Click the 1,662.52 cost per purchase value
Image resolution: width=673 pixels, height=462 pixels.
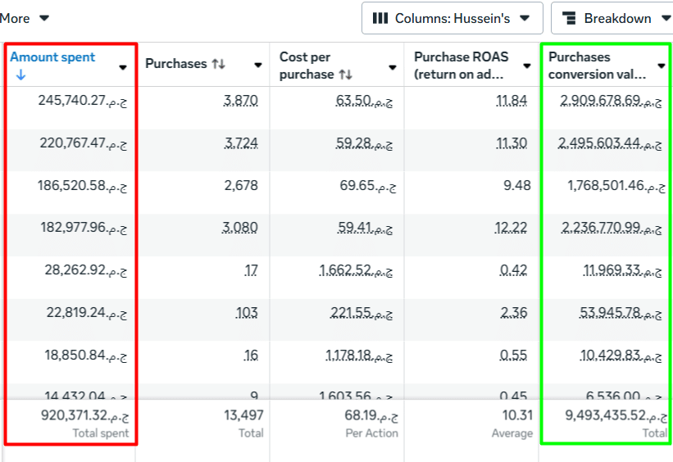click(359, 270)
